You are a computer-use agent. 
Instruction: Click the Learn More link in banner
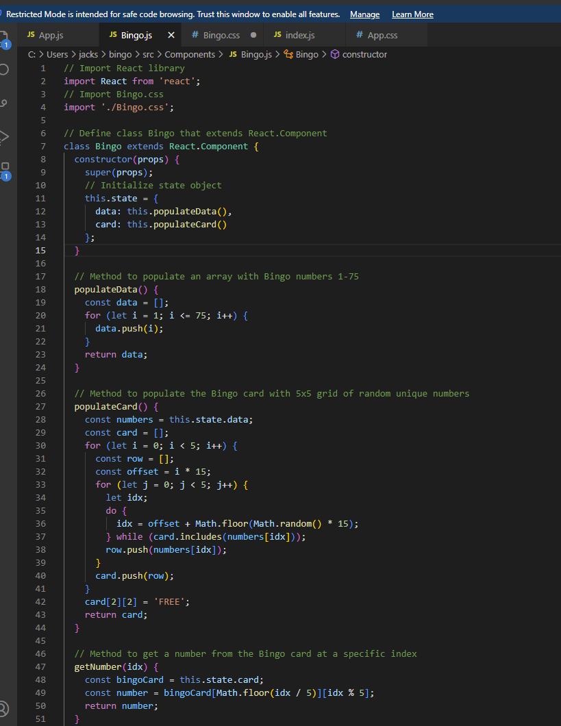pyautogui.click(x=412, y=14)
